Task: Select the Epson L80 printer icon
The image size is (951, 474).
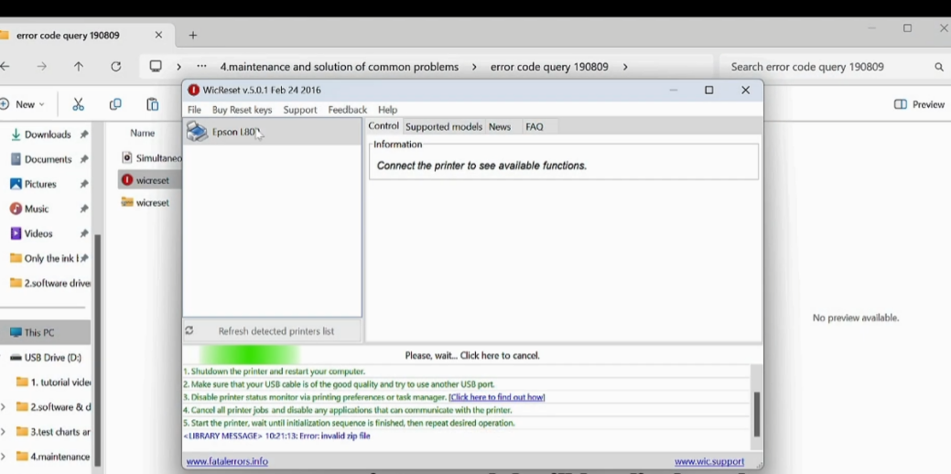Action: pos(197,132)
